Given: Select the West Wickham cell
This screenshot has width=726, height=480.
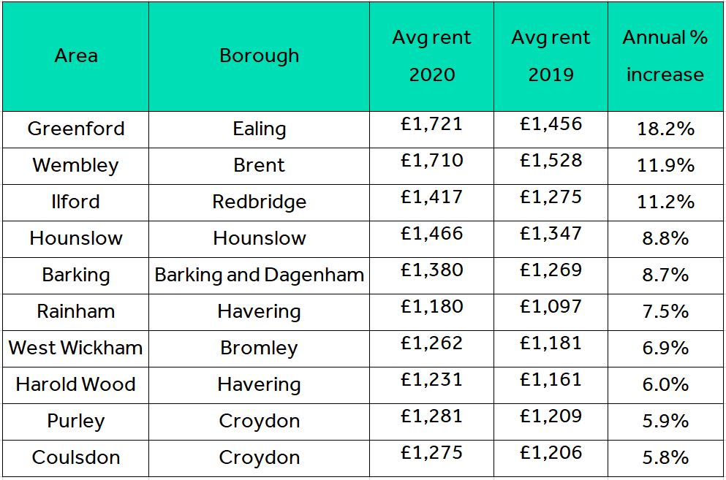Looking at the screenshot, I should pos(76,349).
